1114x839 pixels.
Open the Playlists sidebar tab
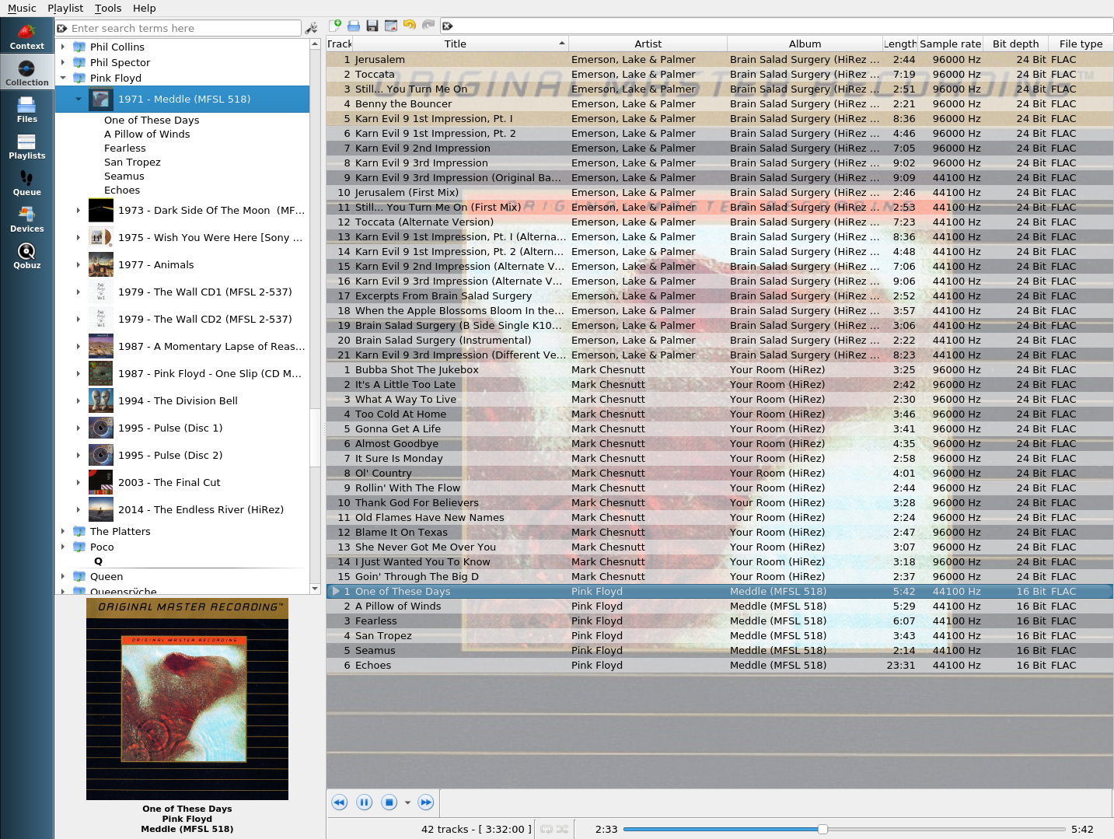pyautogui.click(x=26, y=146)
